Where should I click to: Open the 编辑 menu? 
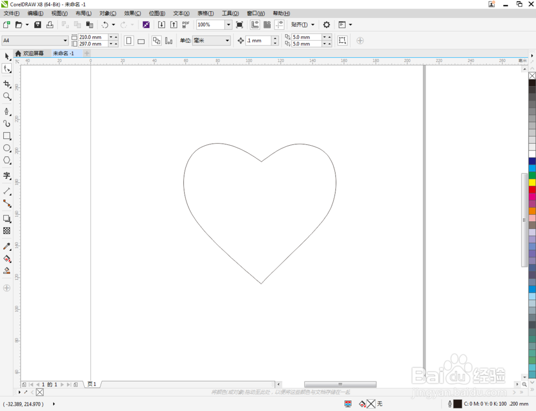[35, 13]
